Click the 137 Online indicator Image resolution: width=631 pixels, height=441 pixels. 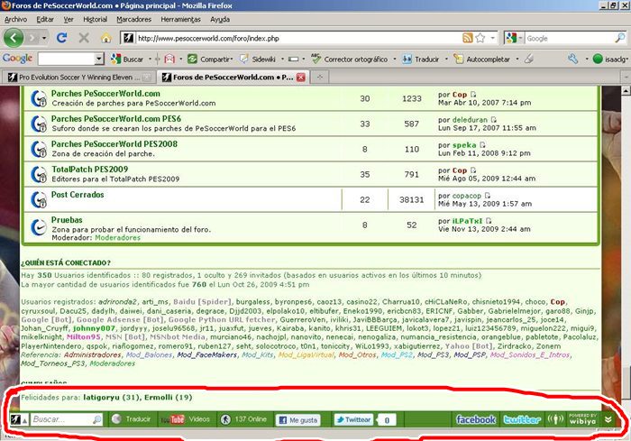[x=243, y=419]
